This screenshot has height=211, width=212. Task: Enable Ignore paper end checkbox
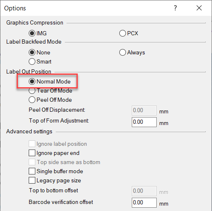click(x=32, y=153)
